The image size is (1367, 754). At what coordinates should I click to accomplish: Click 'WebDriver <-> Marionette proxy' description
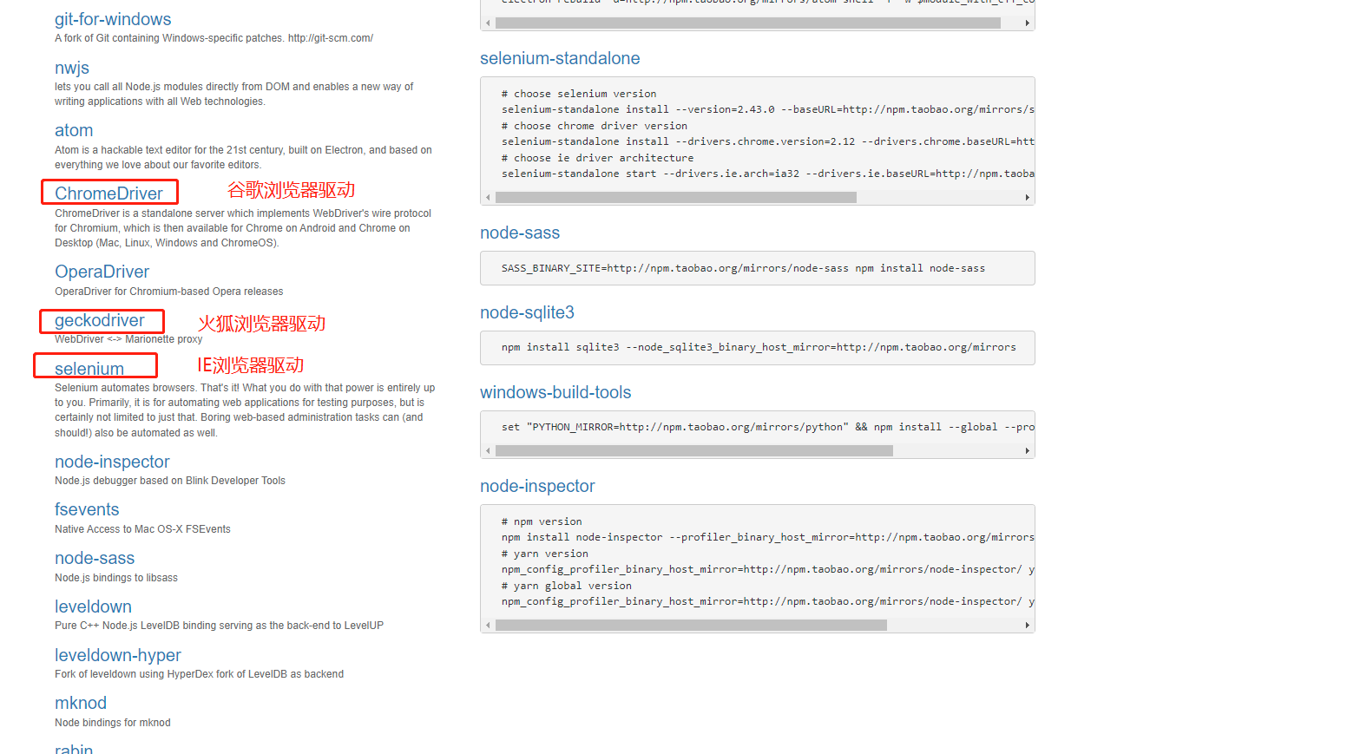128,339
